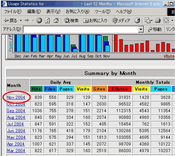Click inside the address bar field
The image size is (175, 156).
(x=81, y=29)
